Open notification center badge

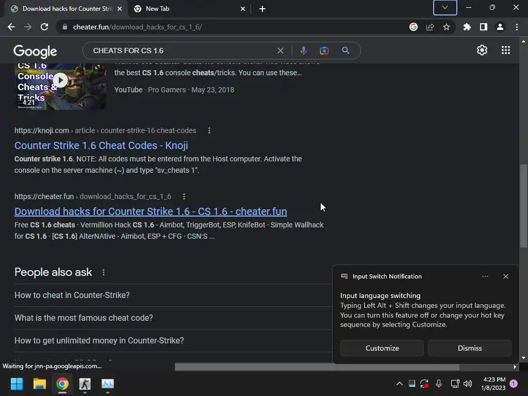tap(514, 383)
